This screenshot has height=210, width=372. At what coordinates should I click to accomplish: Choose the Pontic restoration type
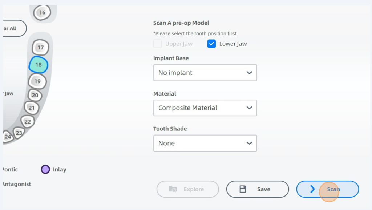(10, 169)
